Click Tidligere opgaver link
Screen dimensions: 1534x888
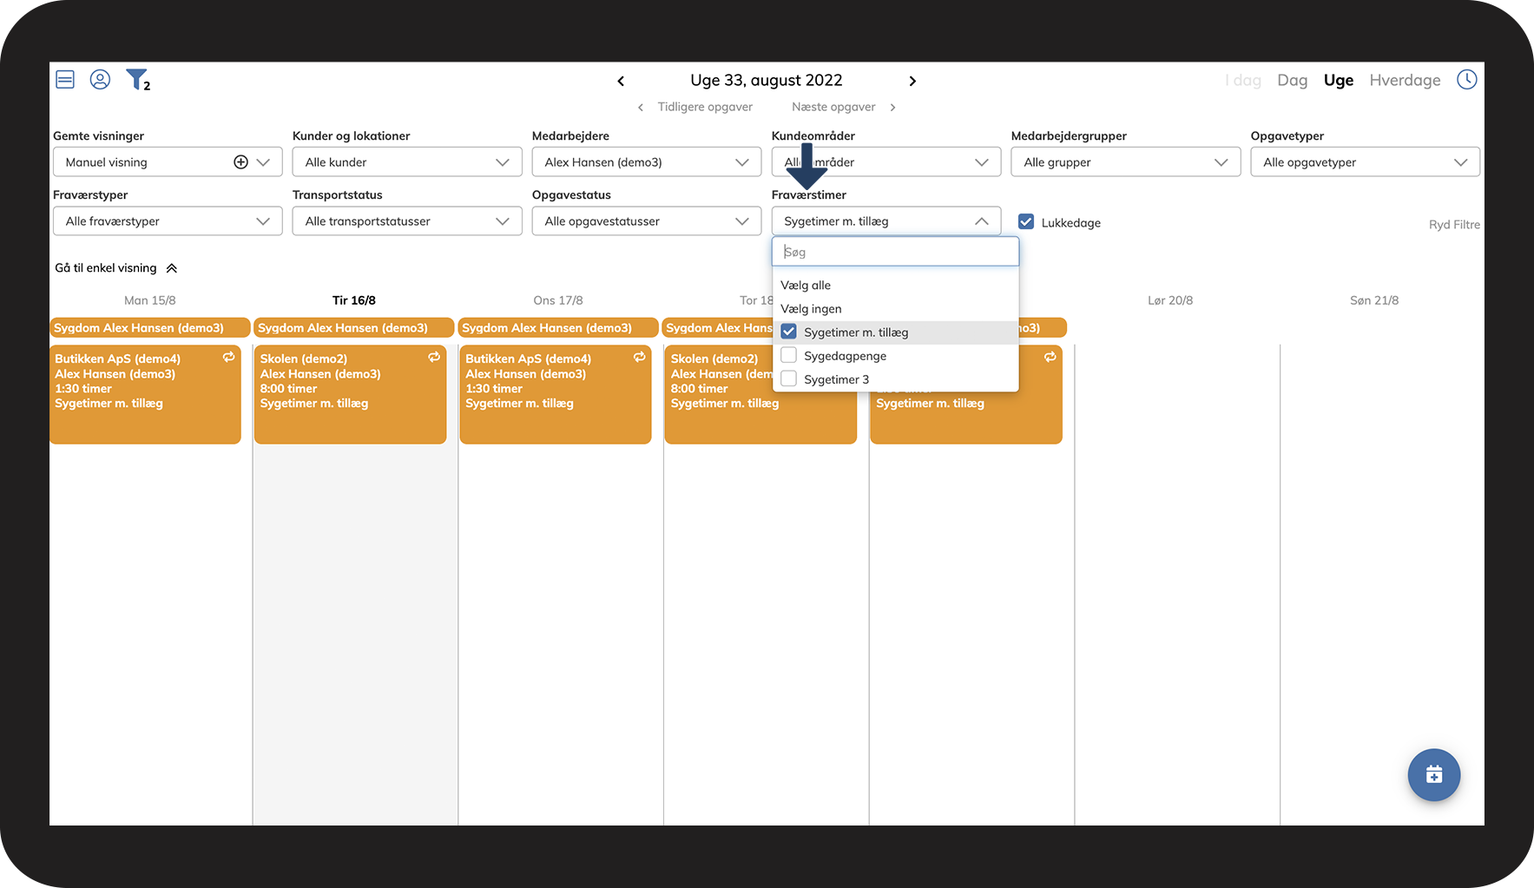pos(704,107)
